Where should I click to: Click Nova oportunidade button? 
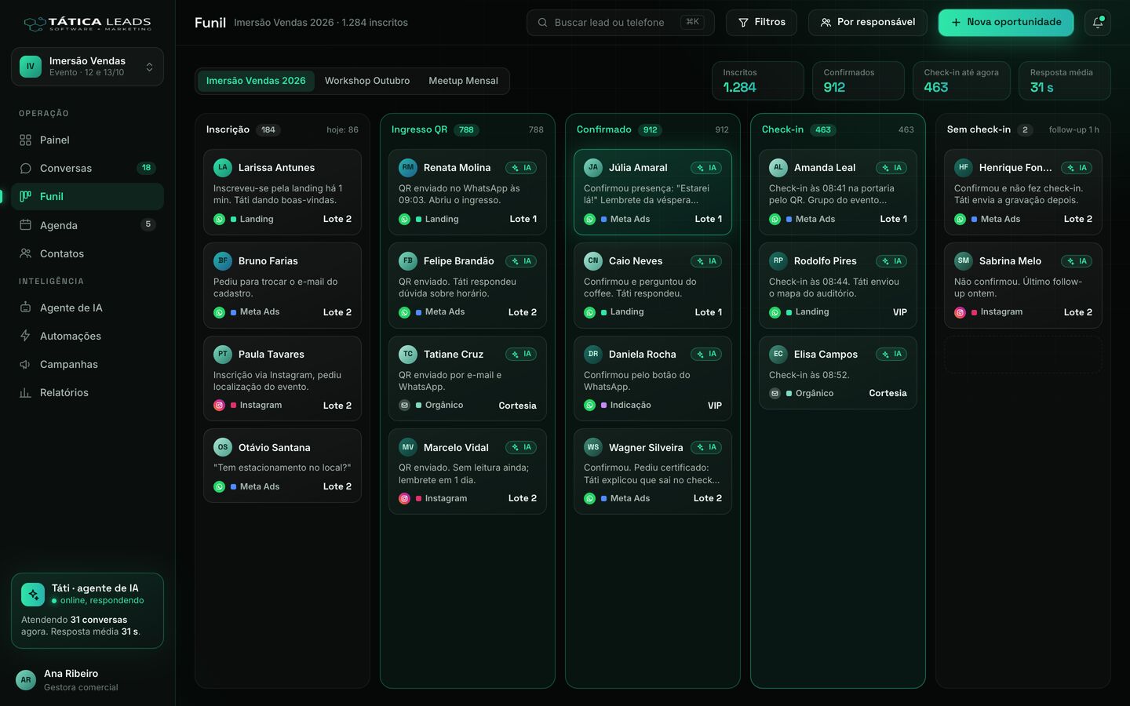[1006, 23]
